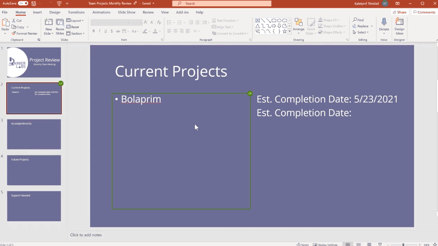Screen dimensions: 438x246
Task: Open the Slide Show tab
Action: click(x=126, y=12)
